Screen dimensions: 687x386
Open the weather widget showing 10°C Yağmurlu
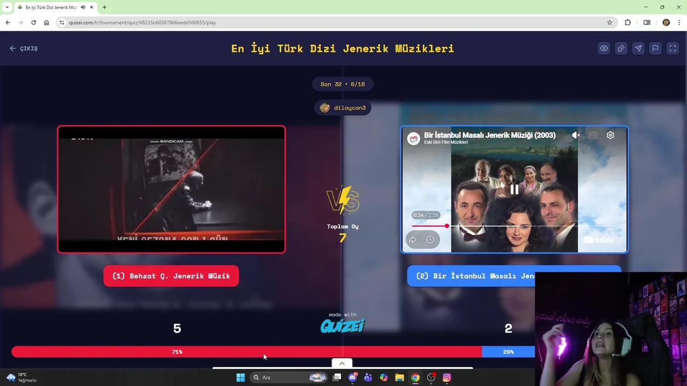21,377
